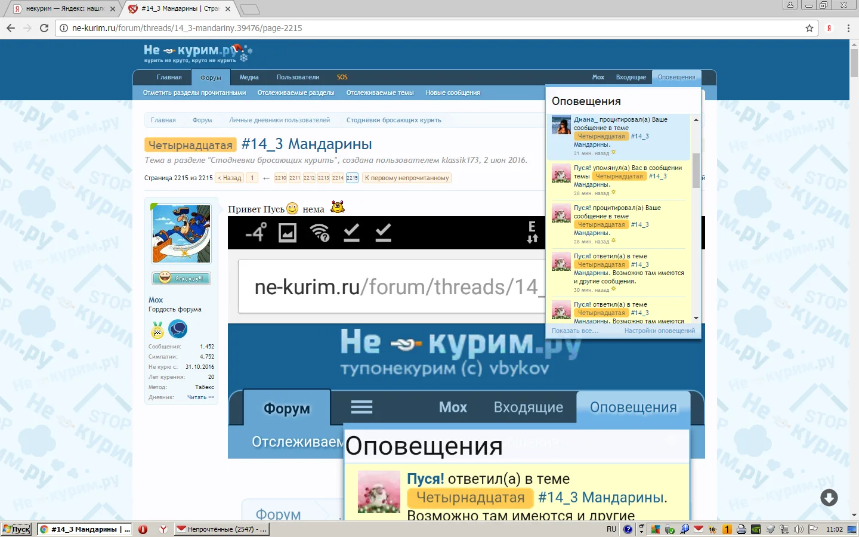Click 'Отметить разделы прочитанными'
859x537 pixels.
click(194, 93)
